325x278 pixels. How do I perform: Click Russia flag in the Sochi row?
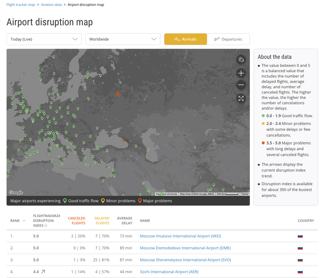[300, 272]
